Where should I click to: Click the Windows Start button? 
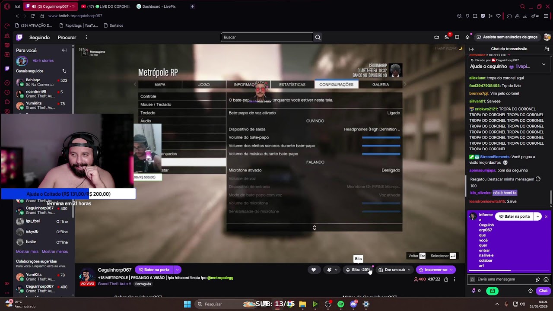tap(188, 304)
